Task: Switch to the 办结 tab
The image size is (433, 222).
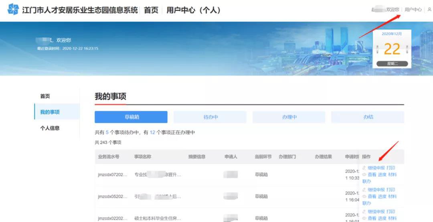Action: tap(368, 117)
